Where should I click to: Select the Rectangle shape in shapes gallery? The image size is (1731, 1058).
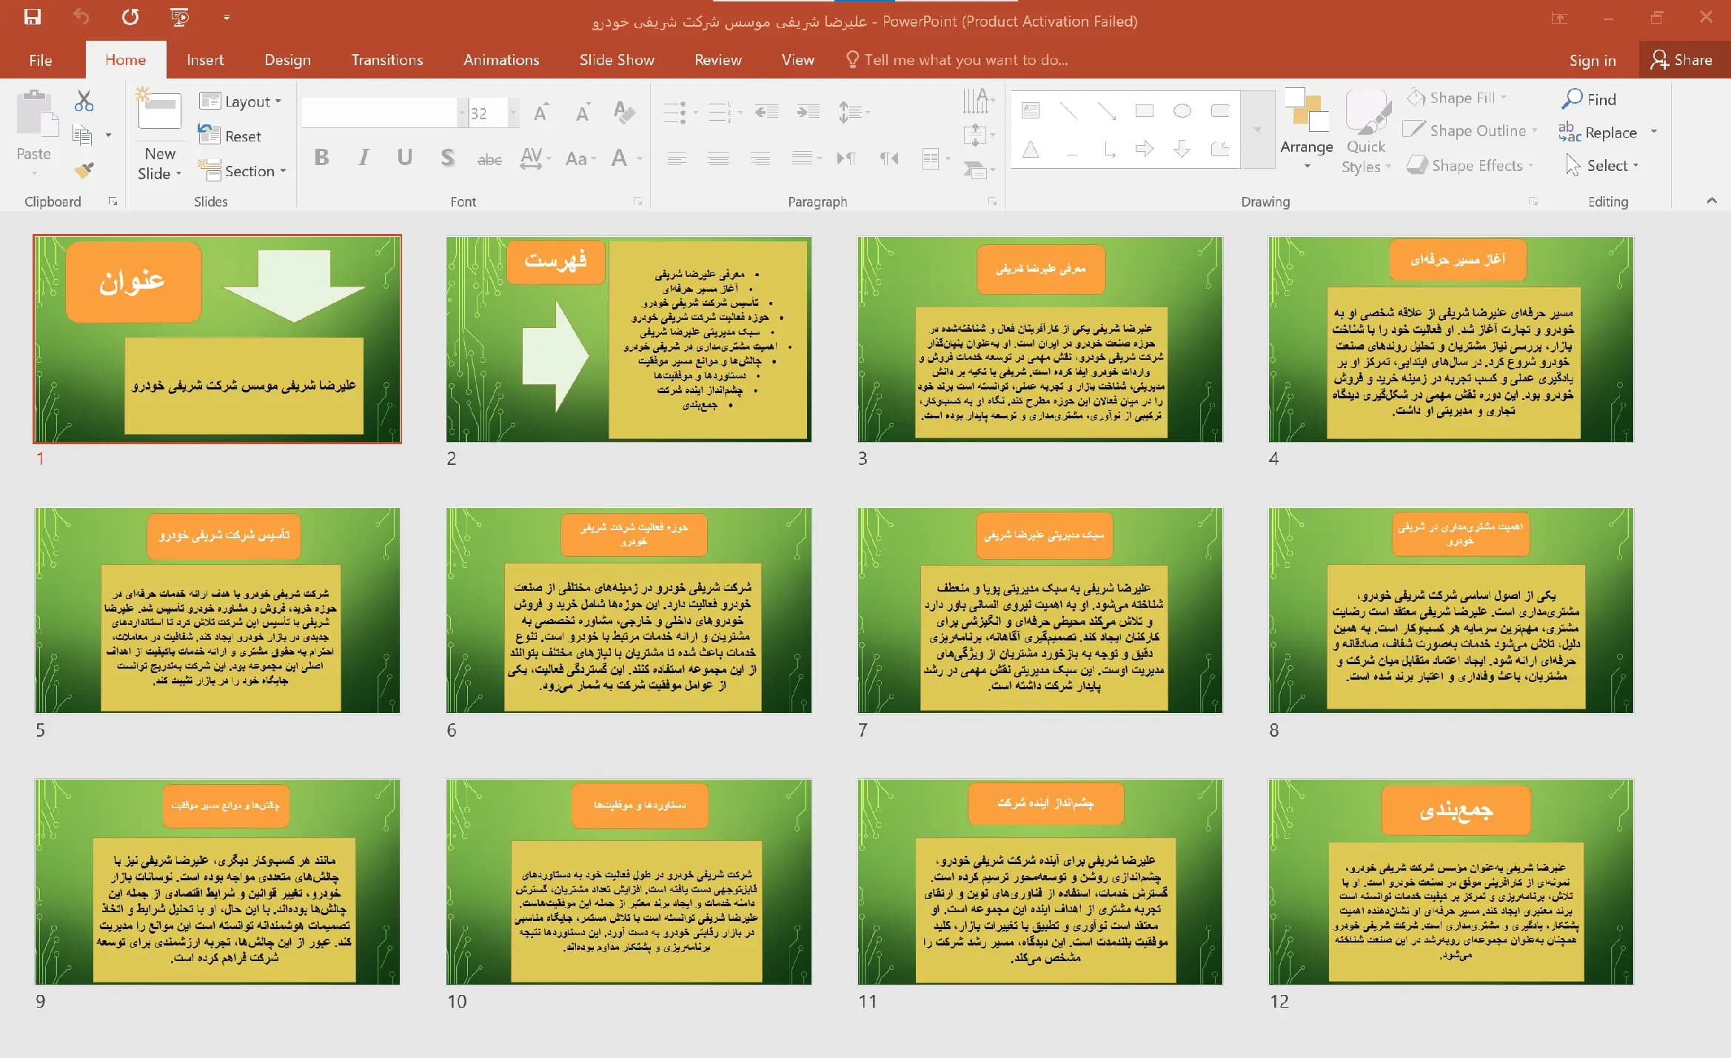1145,111
